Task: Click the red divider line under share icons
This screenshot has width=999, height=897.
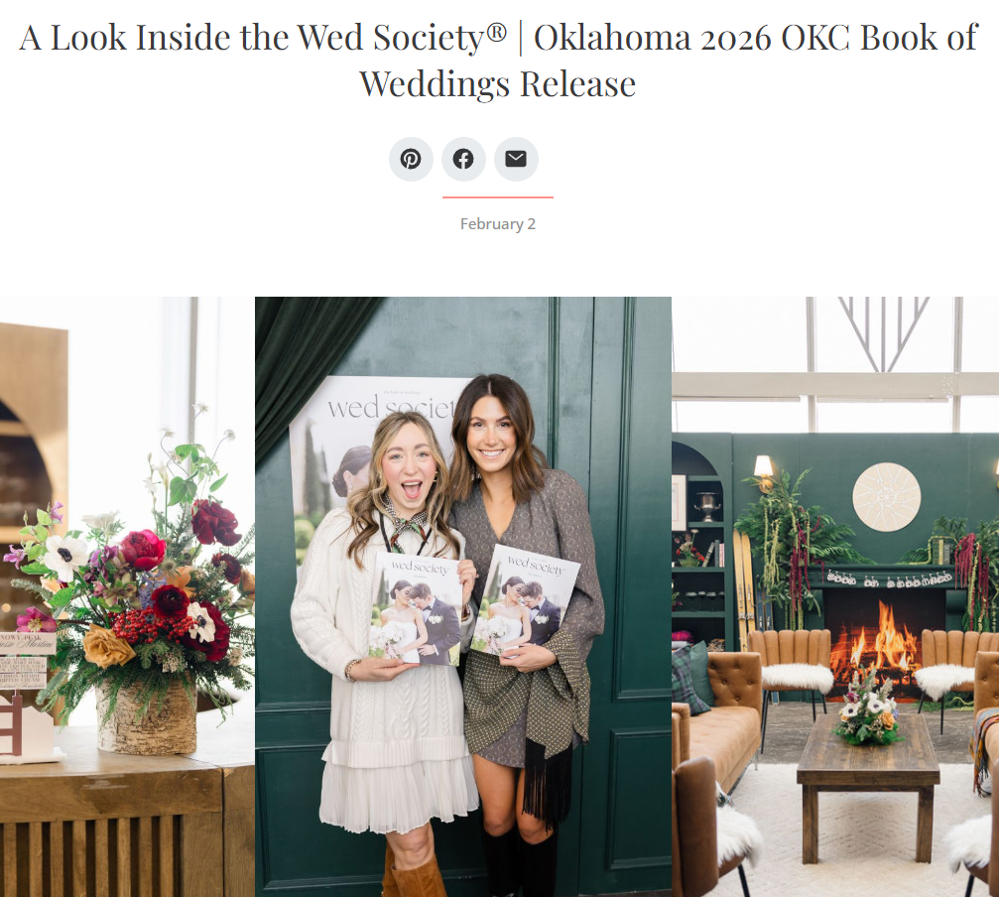Action: pos(498,197)
